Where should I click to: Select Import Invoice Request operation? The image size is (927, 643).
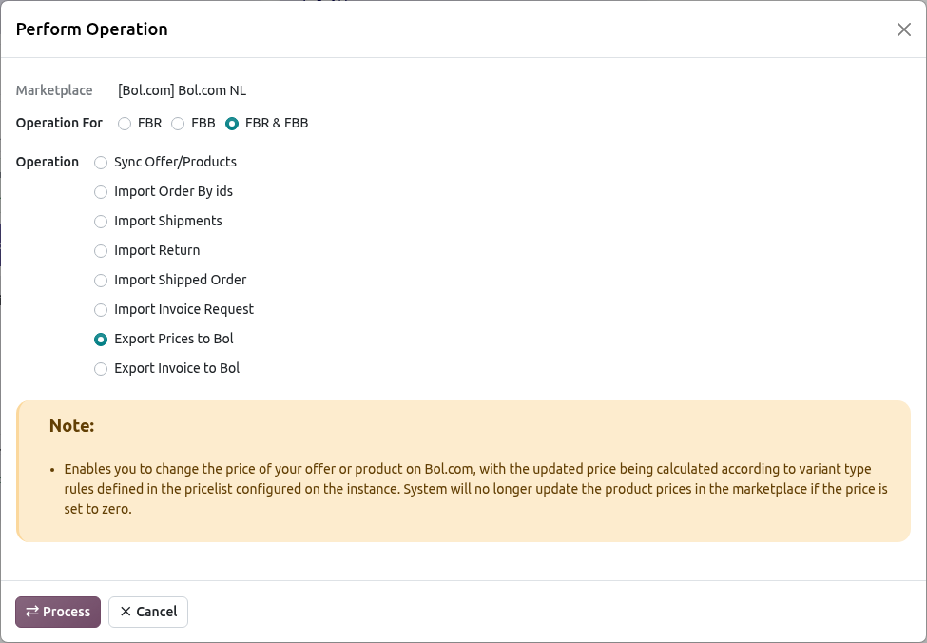pos(101,310)
